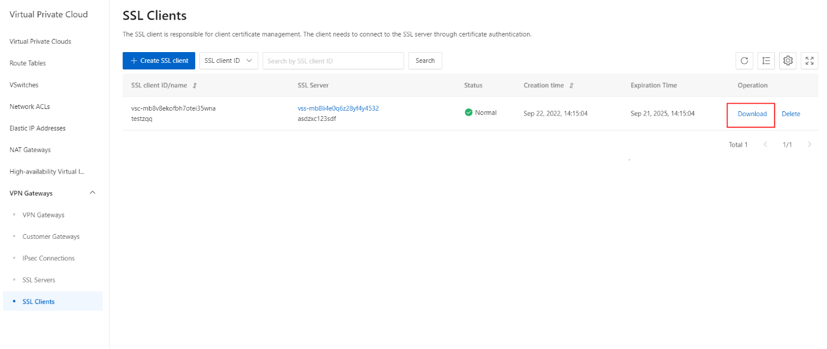
Task: Open the row density icon
Action: click(766, 60)
